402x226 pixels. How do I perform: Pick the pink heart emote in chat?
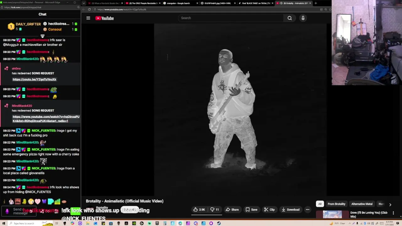click(x=38, y=202)
